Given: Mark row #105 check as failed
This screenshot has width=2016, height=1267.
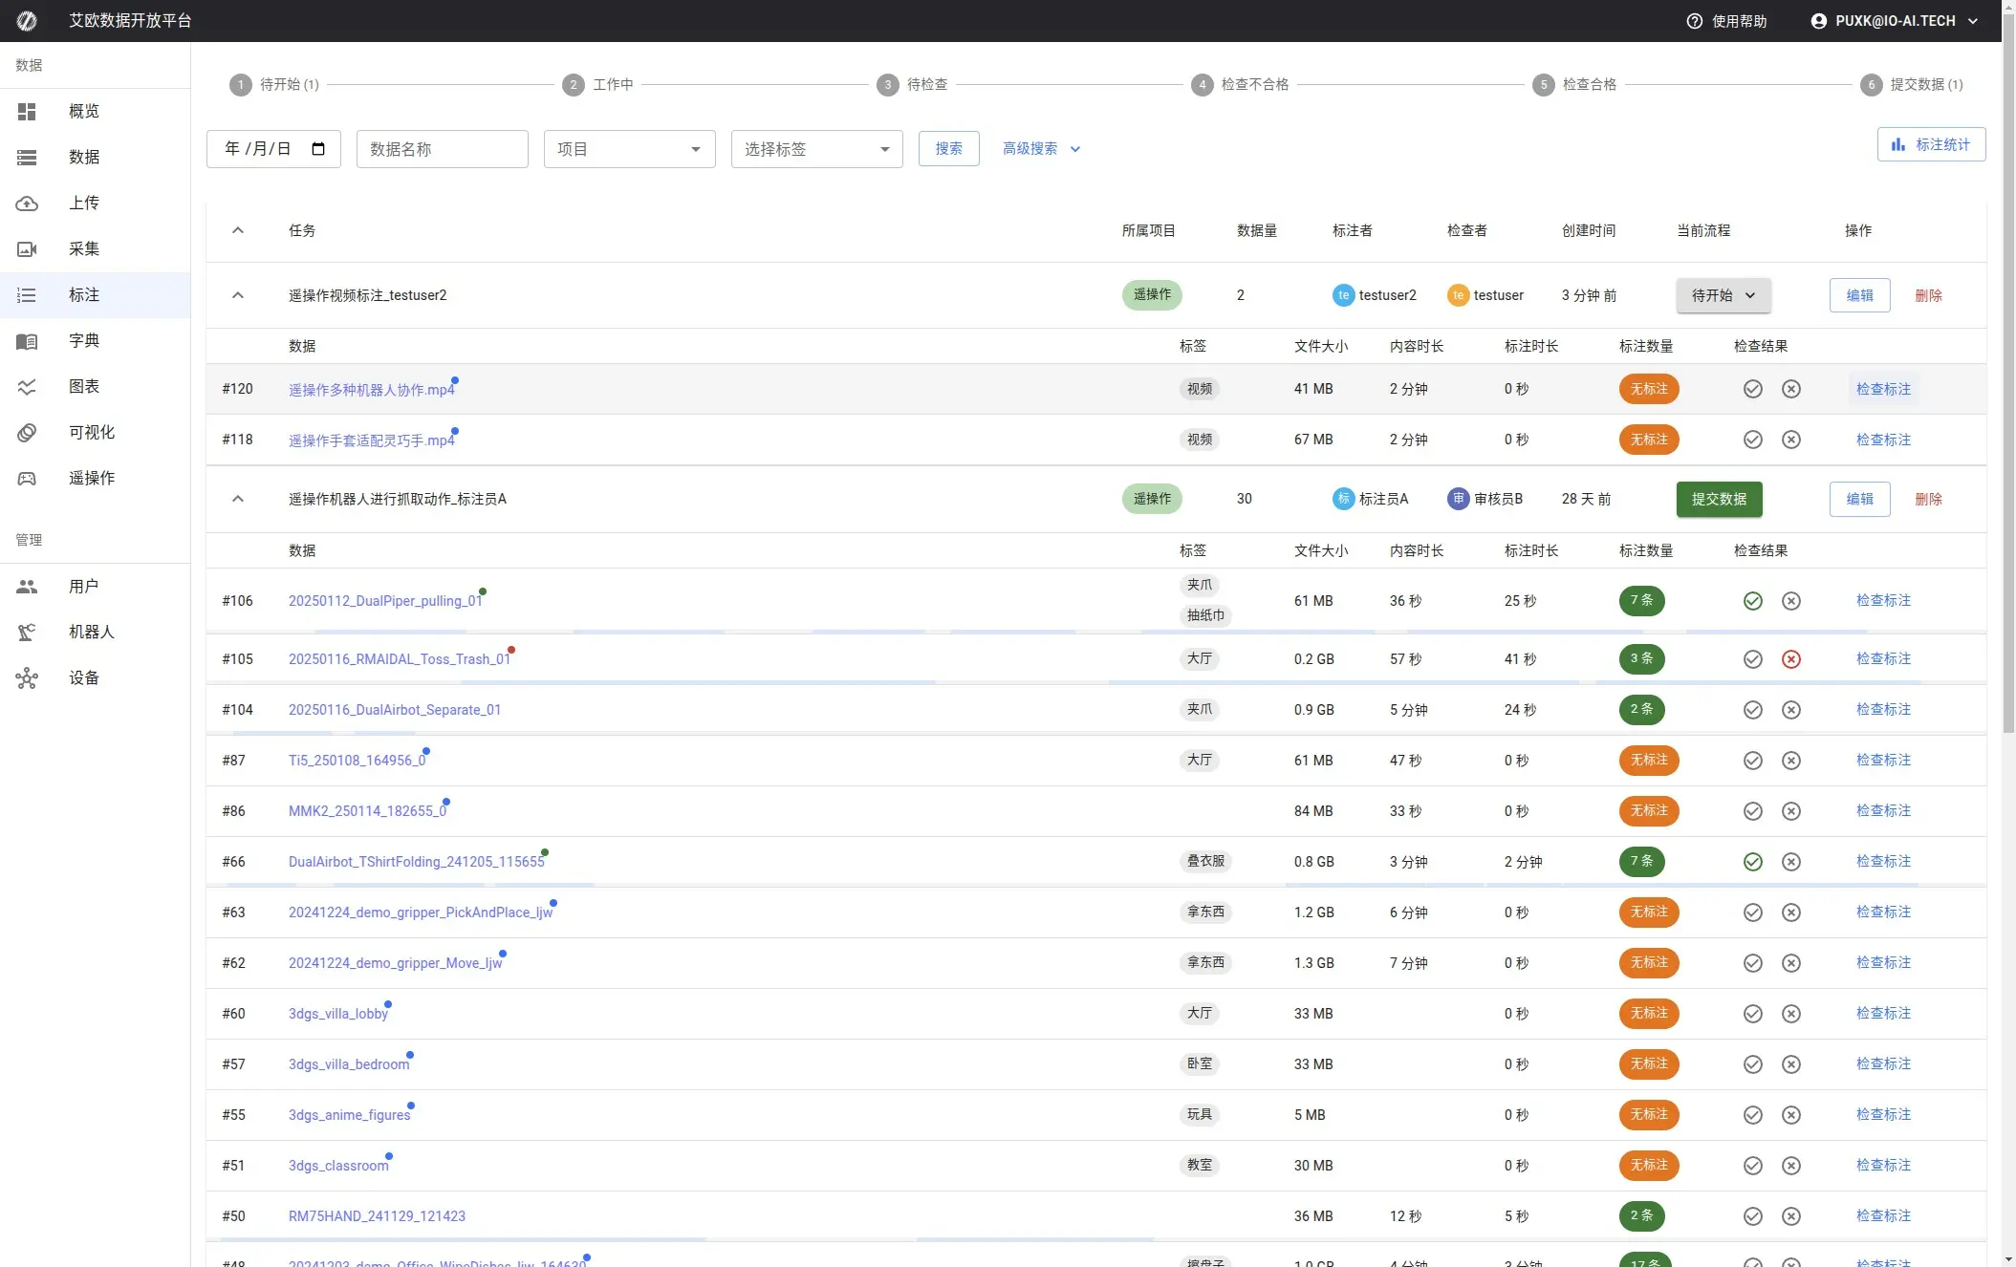Looking at the screenshot, I should click(1791, 659).
